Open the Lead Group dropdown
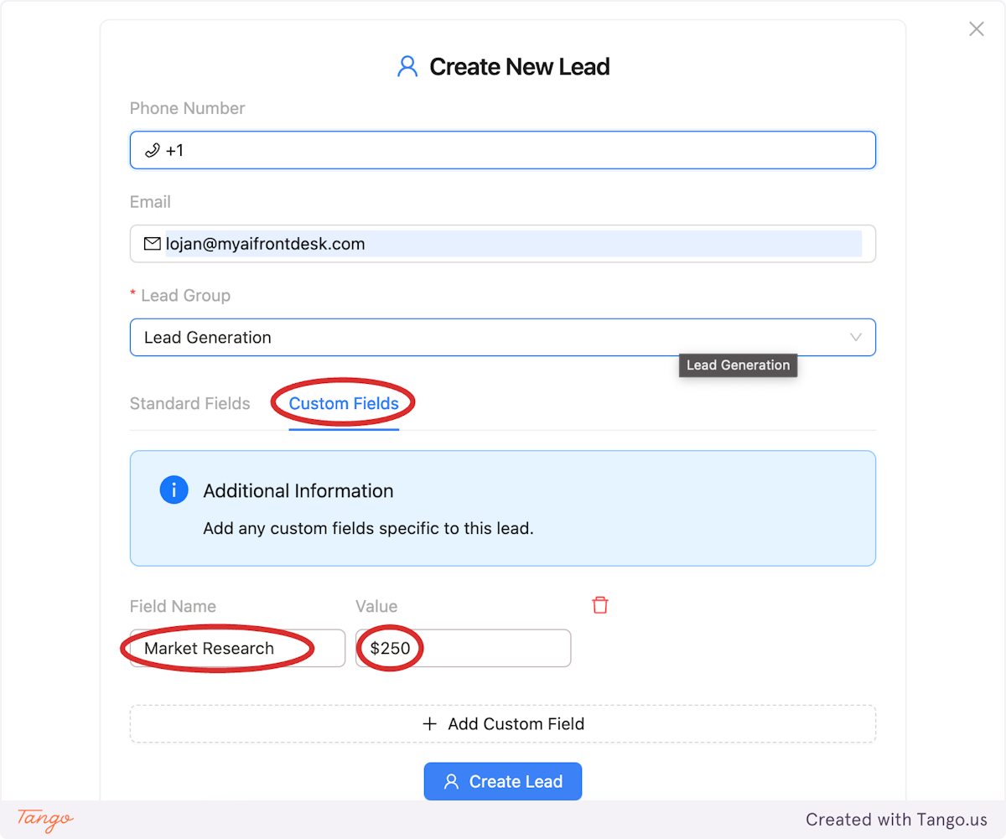The image size is (1006, 839). 503,337
